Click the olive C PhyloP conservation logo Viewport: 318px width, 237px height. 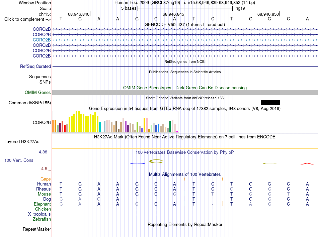tap(156, 161)
